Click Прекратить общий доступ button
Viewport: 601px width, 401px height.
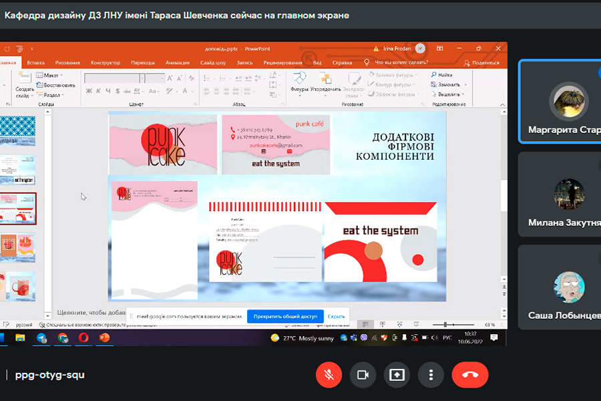click(x=285, y=317)
